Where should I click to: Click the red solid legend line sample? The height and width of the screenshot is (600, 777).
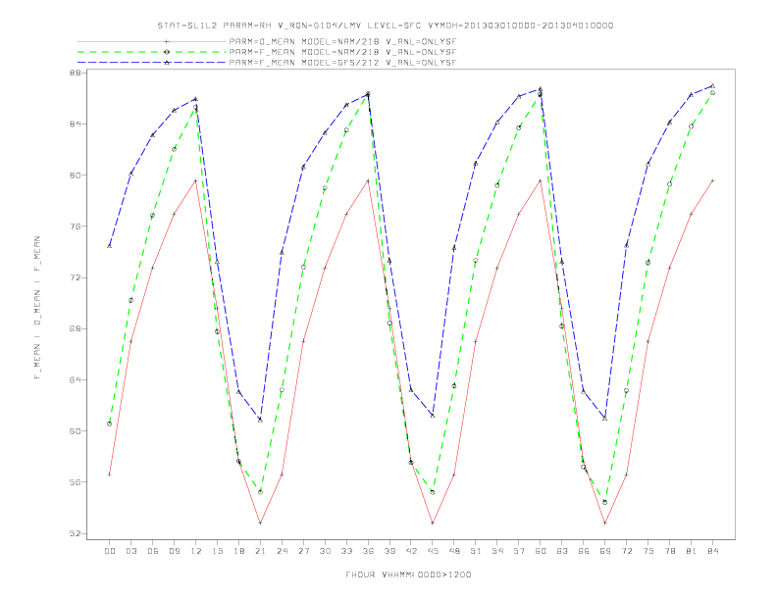coord(152,41)
